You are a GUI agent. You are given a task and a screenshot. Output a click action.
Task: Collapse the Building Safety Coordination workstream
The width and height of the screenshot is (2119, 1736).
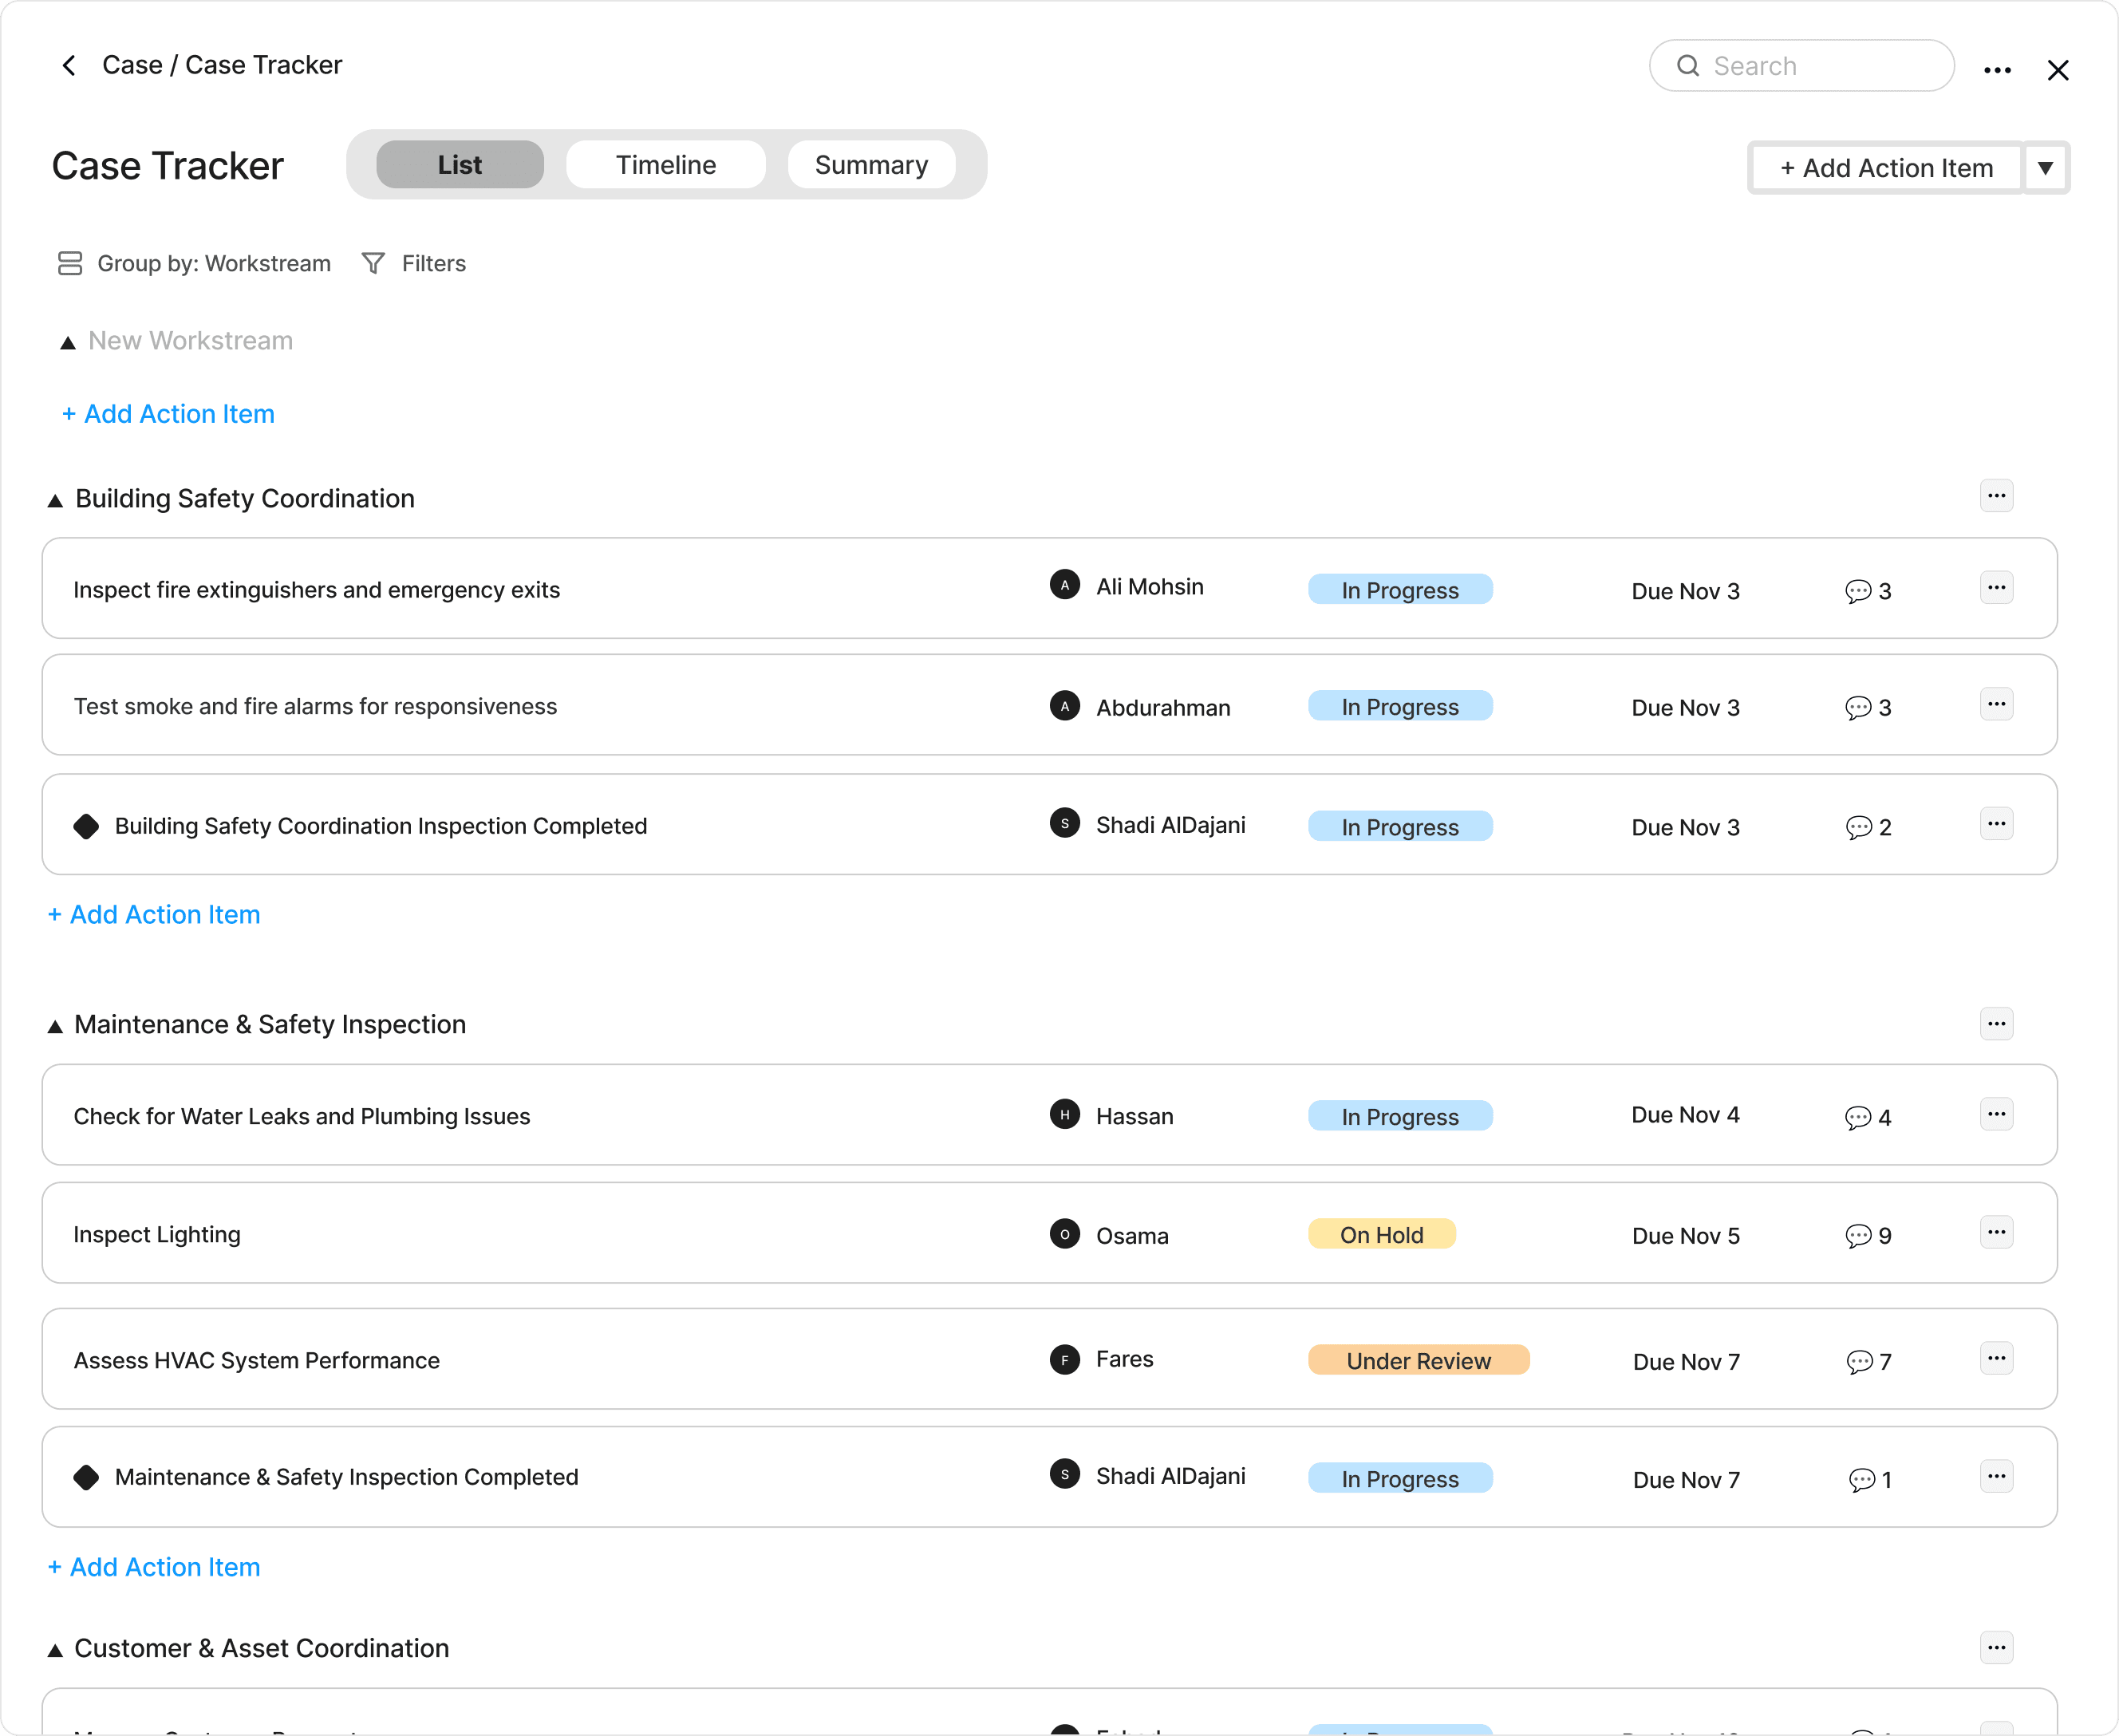pyautogui.click(x=55, y=500)
